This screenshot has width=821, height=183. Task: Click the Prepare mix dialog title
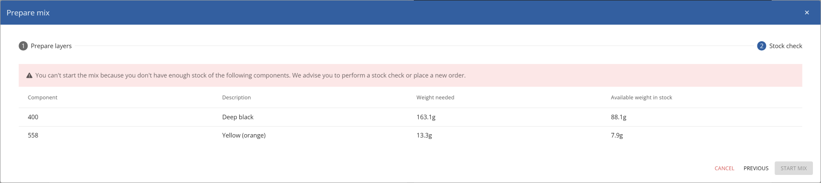[x=28, y=13]
